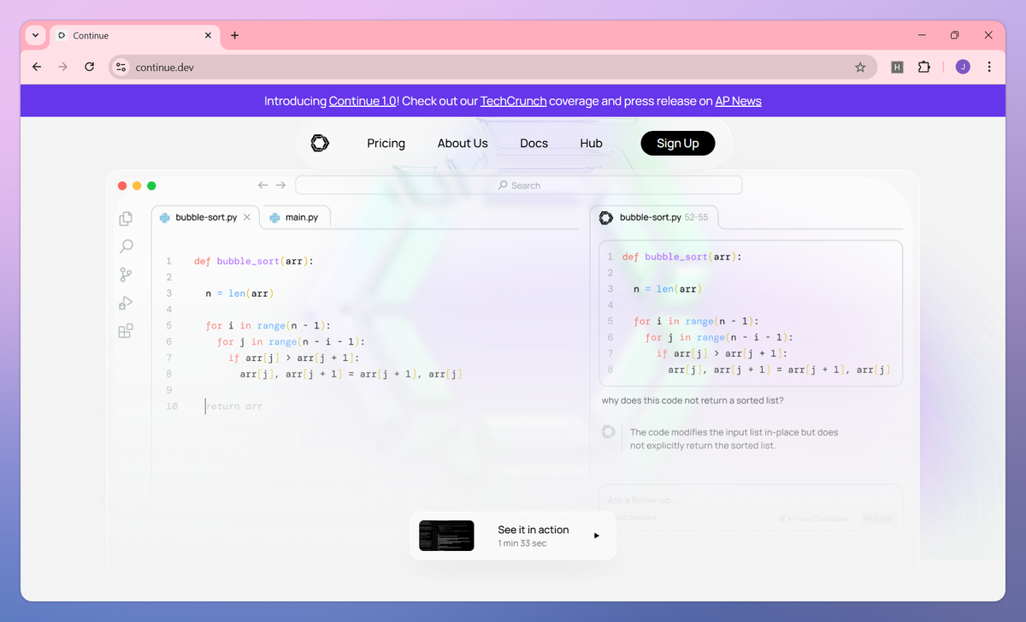Screen dimensions: 1026x622
Task: Click line number 10 in the left editor gutter
Action: [172, 406]
